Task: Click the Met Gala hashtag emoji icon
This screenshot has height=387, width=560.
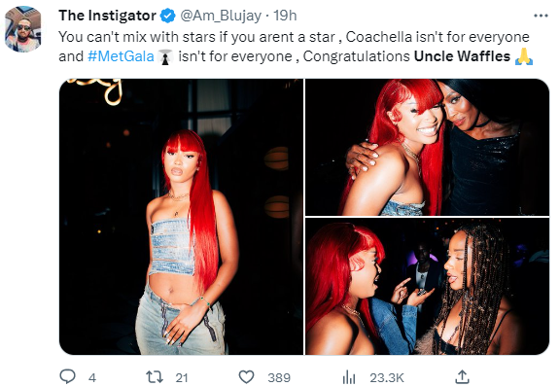Action: (x=165, y=57)
